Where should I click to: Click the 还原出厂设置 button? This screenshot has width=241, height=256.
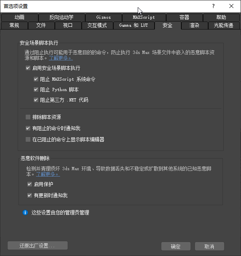pos(38,246)
